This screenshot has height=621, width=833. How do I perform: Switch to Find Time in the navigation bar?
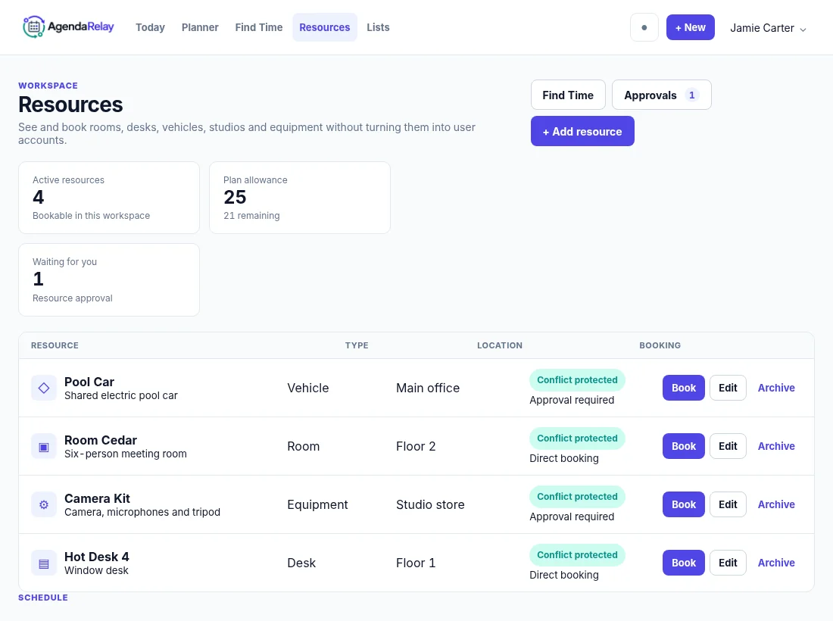pos(259,27)
